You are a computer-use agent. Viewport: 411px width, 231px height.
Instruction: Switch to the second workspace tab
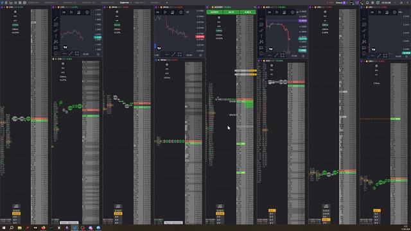(51, 3)
